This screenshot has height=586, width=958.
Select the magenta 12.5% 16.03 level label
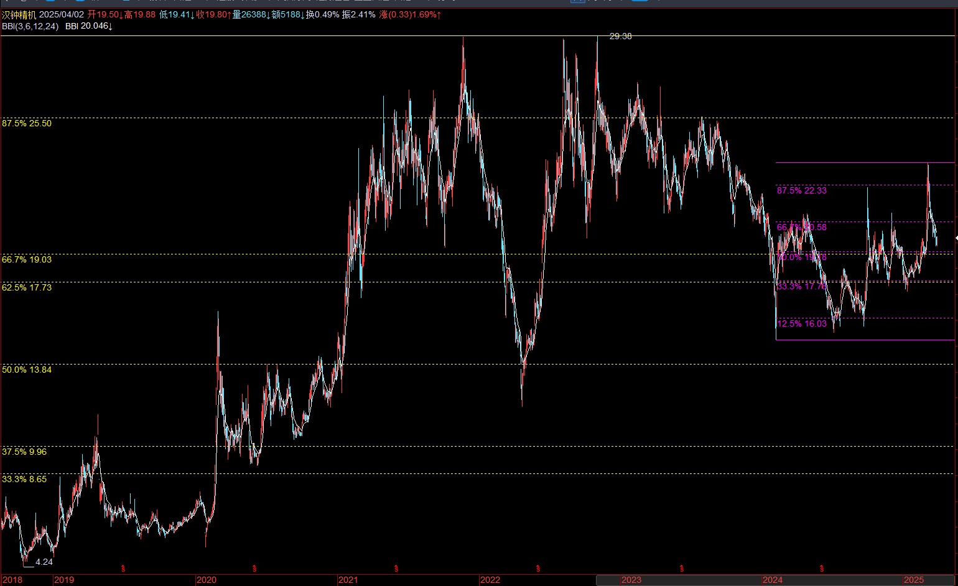point(802,323)
